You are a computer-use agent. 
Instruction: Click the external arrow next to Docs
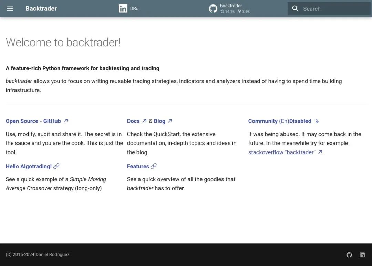tap(144, 121)
